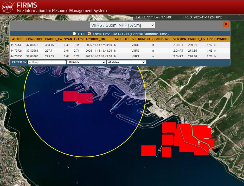Click brightness value 308.16
The image size is (244, 186).
click(x=49, y=45)
